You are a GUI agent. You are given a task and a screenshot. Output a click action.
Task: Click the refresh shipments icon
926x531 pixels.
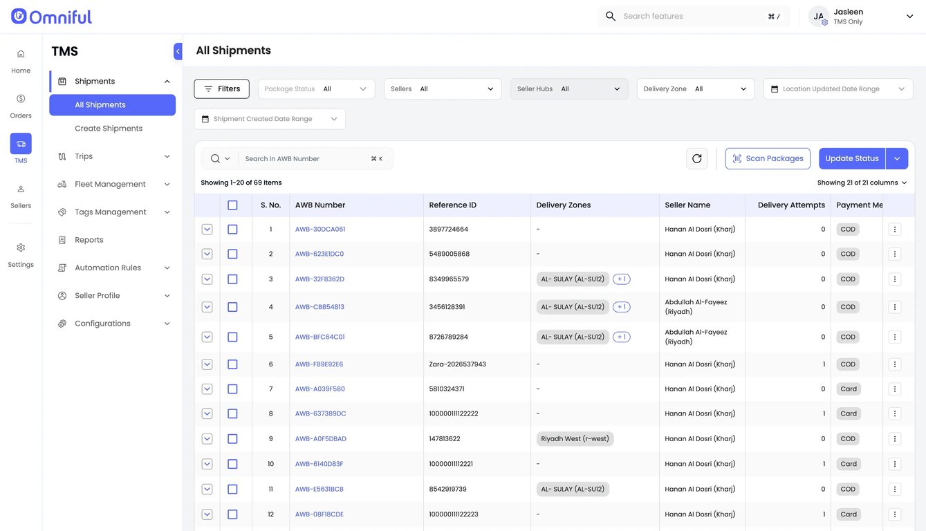point(696,158)
